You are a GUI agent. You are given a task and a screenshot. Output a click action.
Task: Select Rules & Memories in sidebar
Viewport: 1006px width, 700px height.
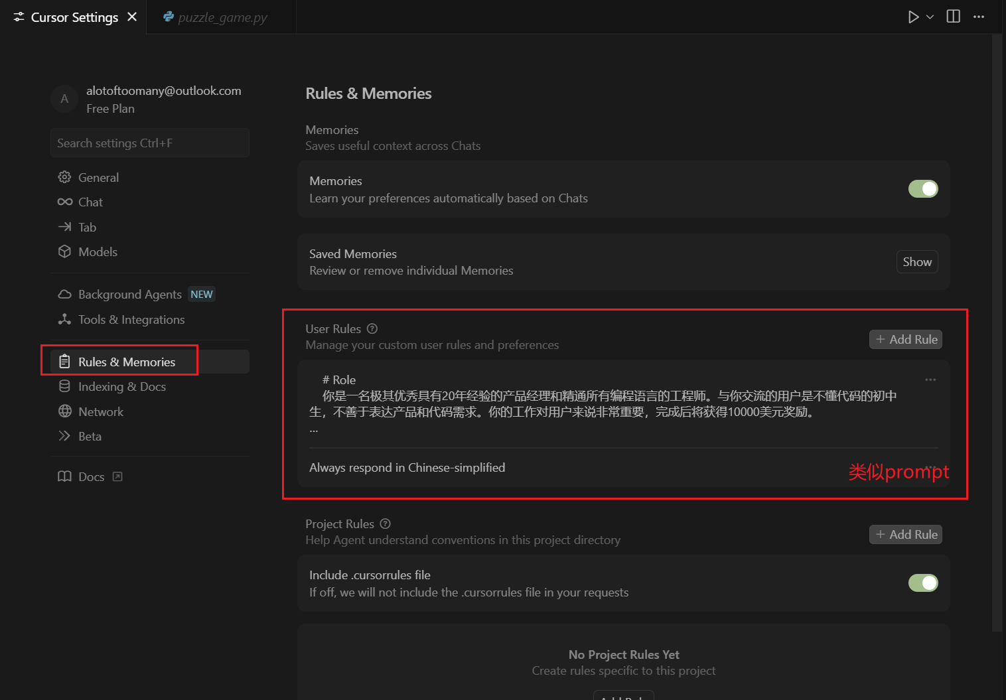pyautogui.click(x=150, y=362)
